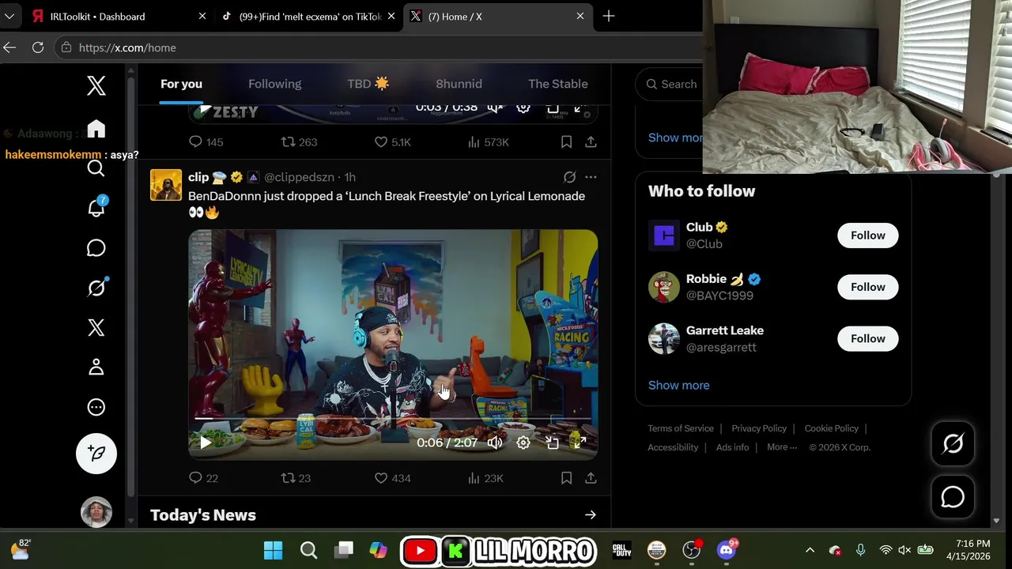
Task: Switch to The Stable tab
Action: point(557,84)
